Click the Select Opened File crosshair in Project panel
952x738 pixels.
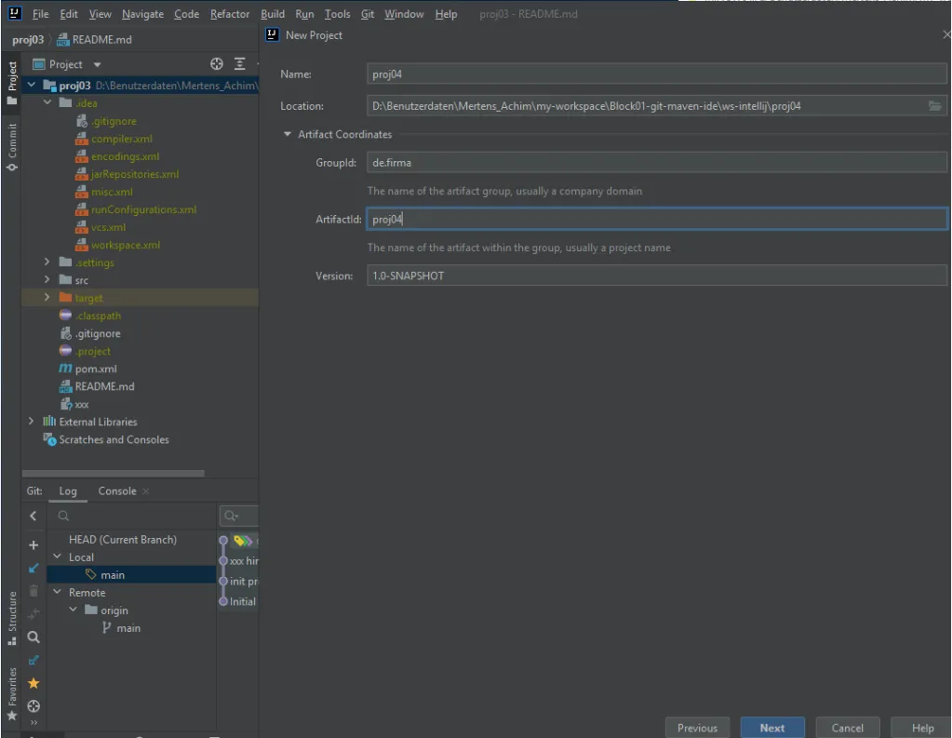[217, 64]
